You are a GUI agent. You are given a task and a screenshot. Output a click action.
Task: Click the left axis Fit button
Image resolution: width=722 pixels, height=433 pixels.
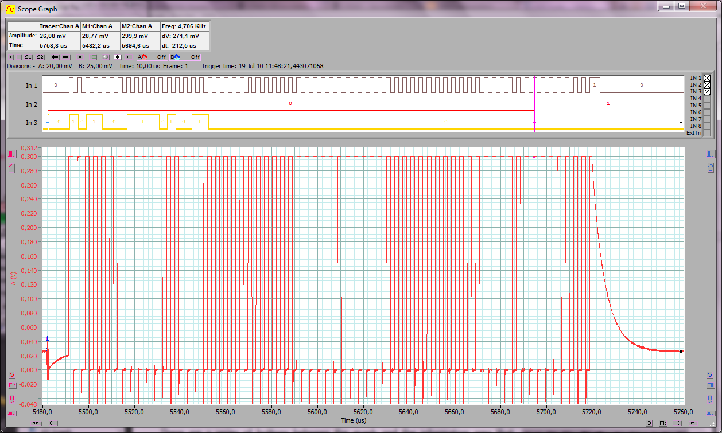click(x=11, y=385)
